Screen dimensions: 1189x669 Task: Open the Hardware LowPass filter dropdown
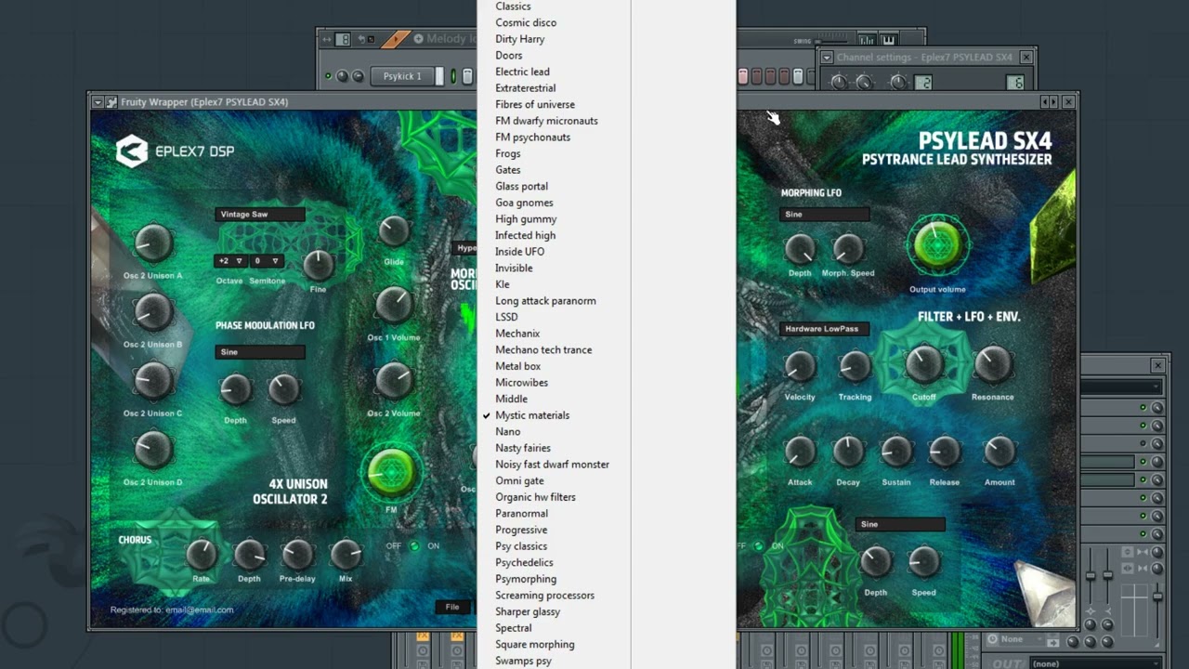pos(825,328)
